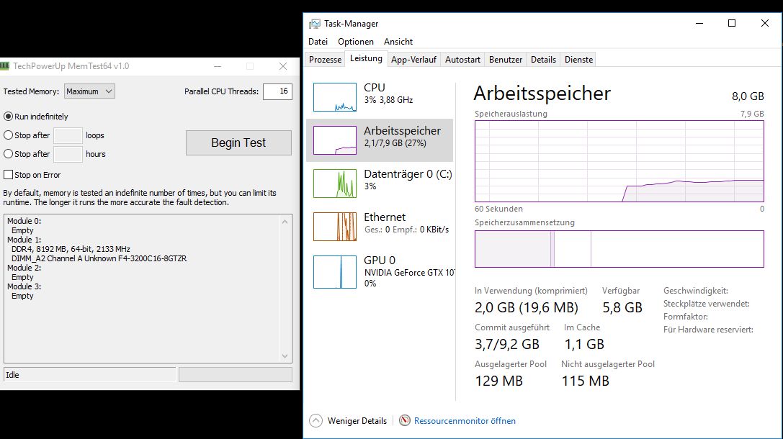Click the '8,0 GB' total memory label

pyautogui.click(x=748, y=96)
